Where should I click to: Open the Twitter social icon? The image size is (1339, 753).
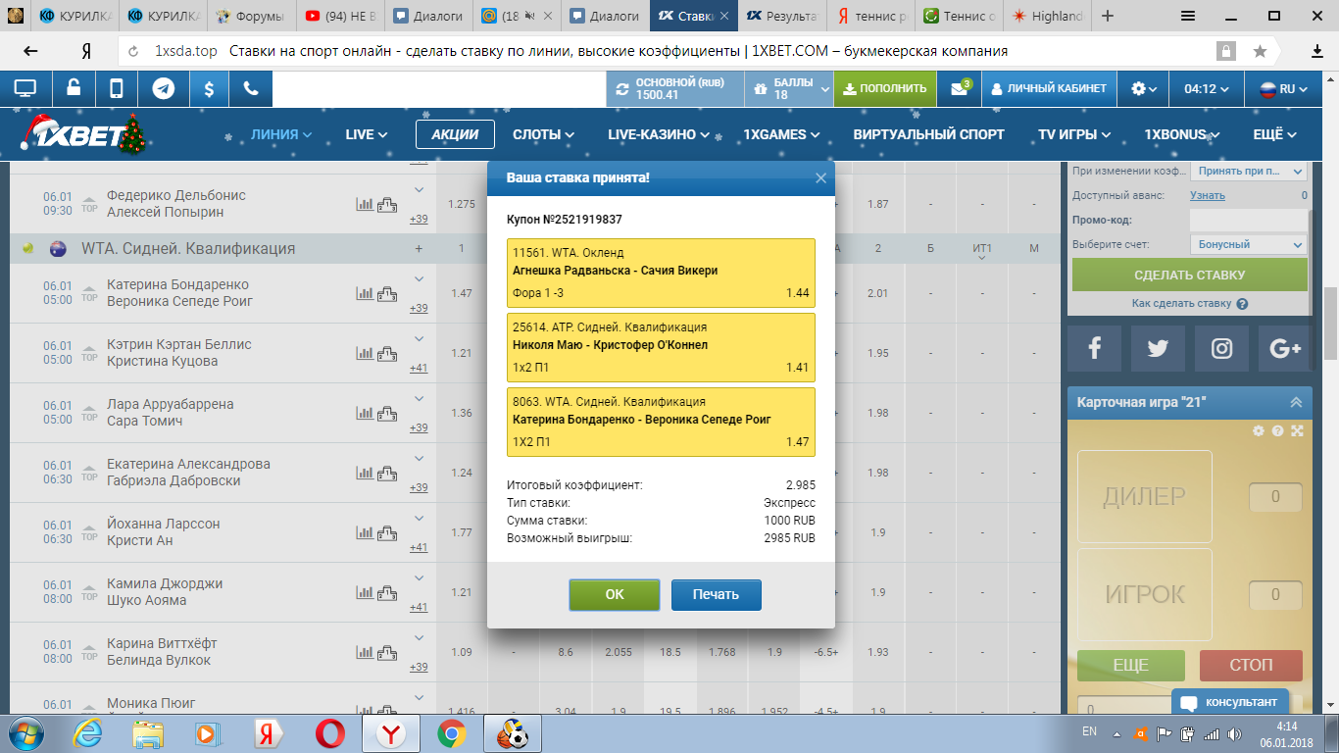tap(1158, 348)
